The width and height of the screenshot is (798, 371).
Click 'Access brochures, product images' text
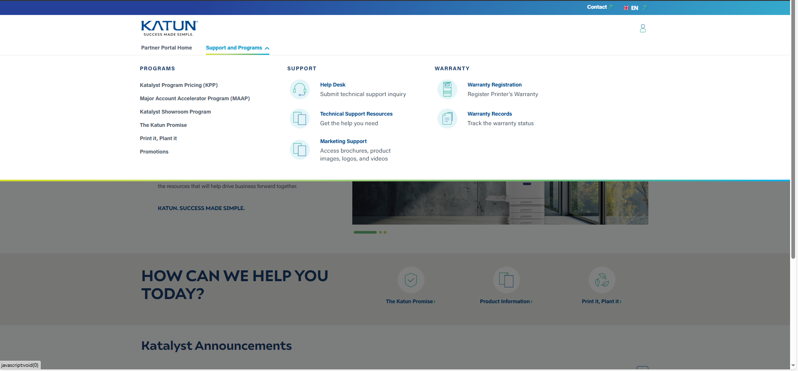pos(355,155)
